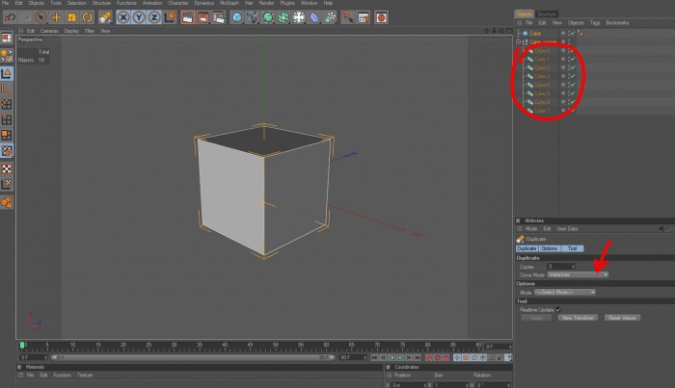
Task: Open the MoGraph menu
Action: pos(229,3)
